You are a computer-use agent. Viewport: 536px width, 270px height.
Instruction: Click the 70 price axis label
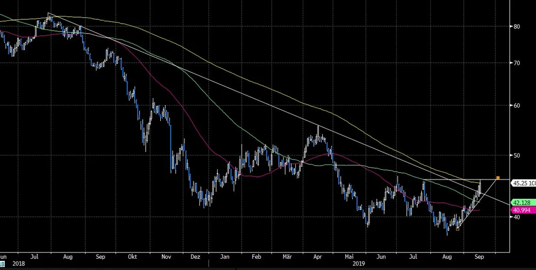(517, 63)
